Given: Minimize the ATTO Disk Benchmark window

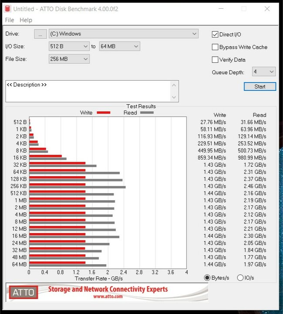Looking at the screenshot, I should 221,9.
